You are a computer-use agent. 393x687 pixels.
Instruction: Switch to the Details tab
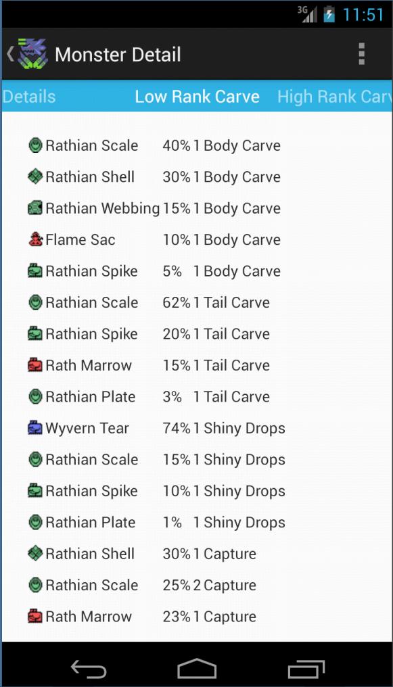tap(29, 97)
